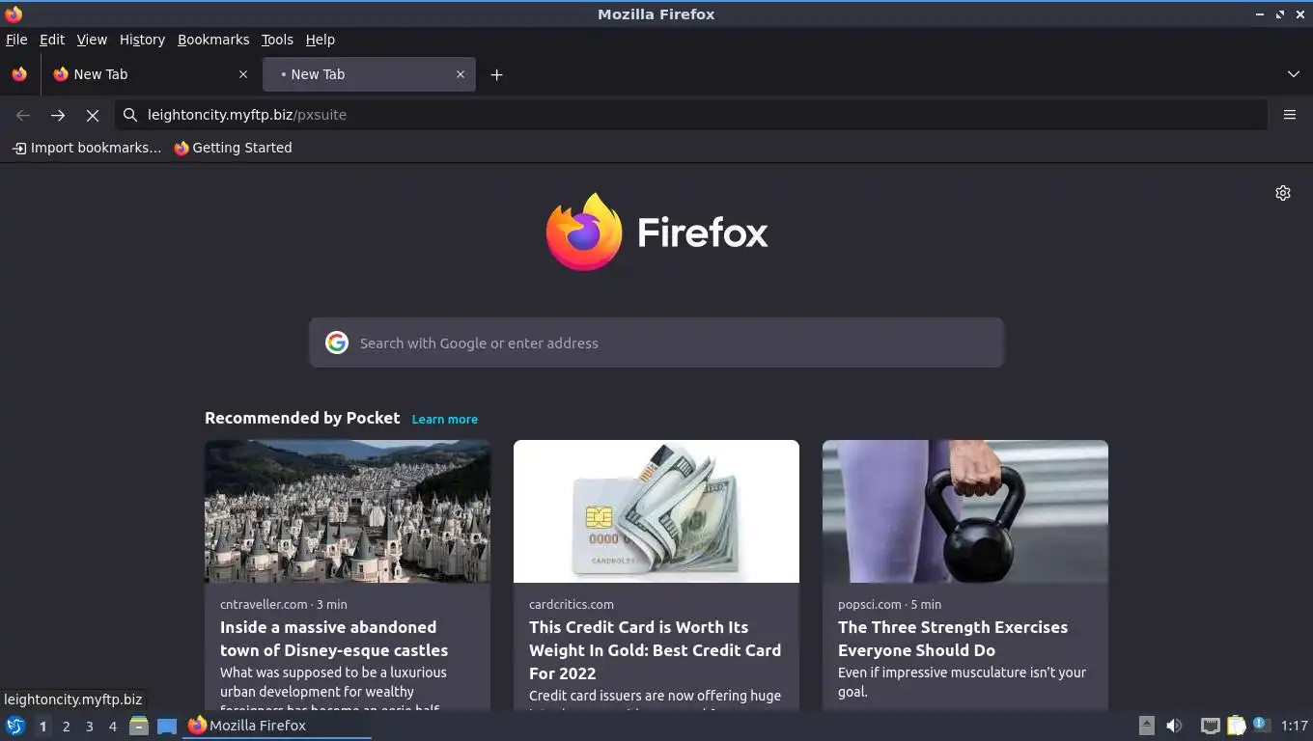The height and width of the screenshot is (741, 1313).
Task: Click the network tray icon
Action: point(1211,726)
